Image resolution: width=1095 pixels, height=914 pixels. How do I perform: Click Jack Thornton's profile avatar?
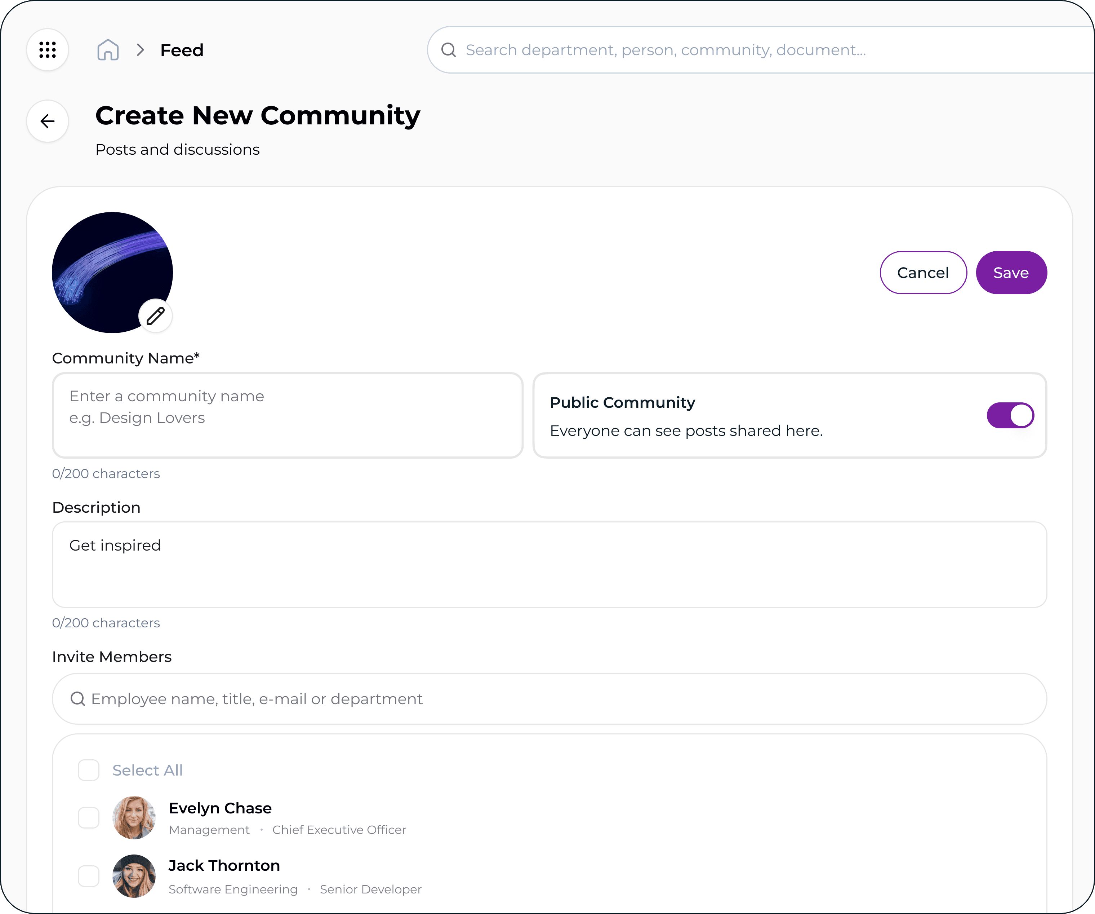pos(134,876)
